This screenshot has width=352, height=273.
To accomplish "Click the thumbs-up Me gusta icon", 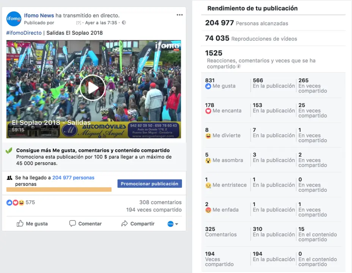I will 20,223.
